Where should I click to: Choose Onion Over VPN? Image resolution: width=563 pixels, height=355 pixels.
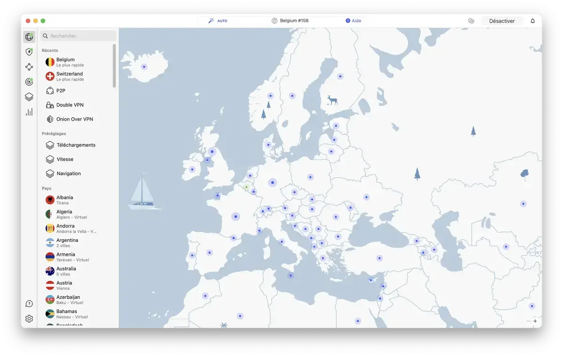pos(70,119)
